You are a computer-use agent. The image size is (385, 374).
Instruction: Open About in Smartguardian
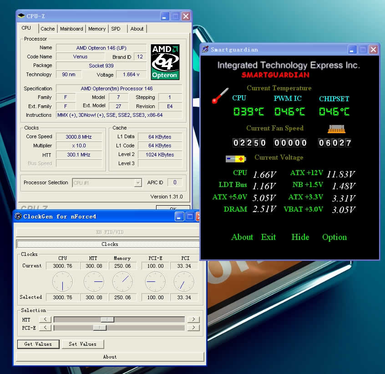pyautogui.click(x=242, y=237)
